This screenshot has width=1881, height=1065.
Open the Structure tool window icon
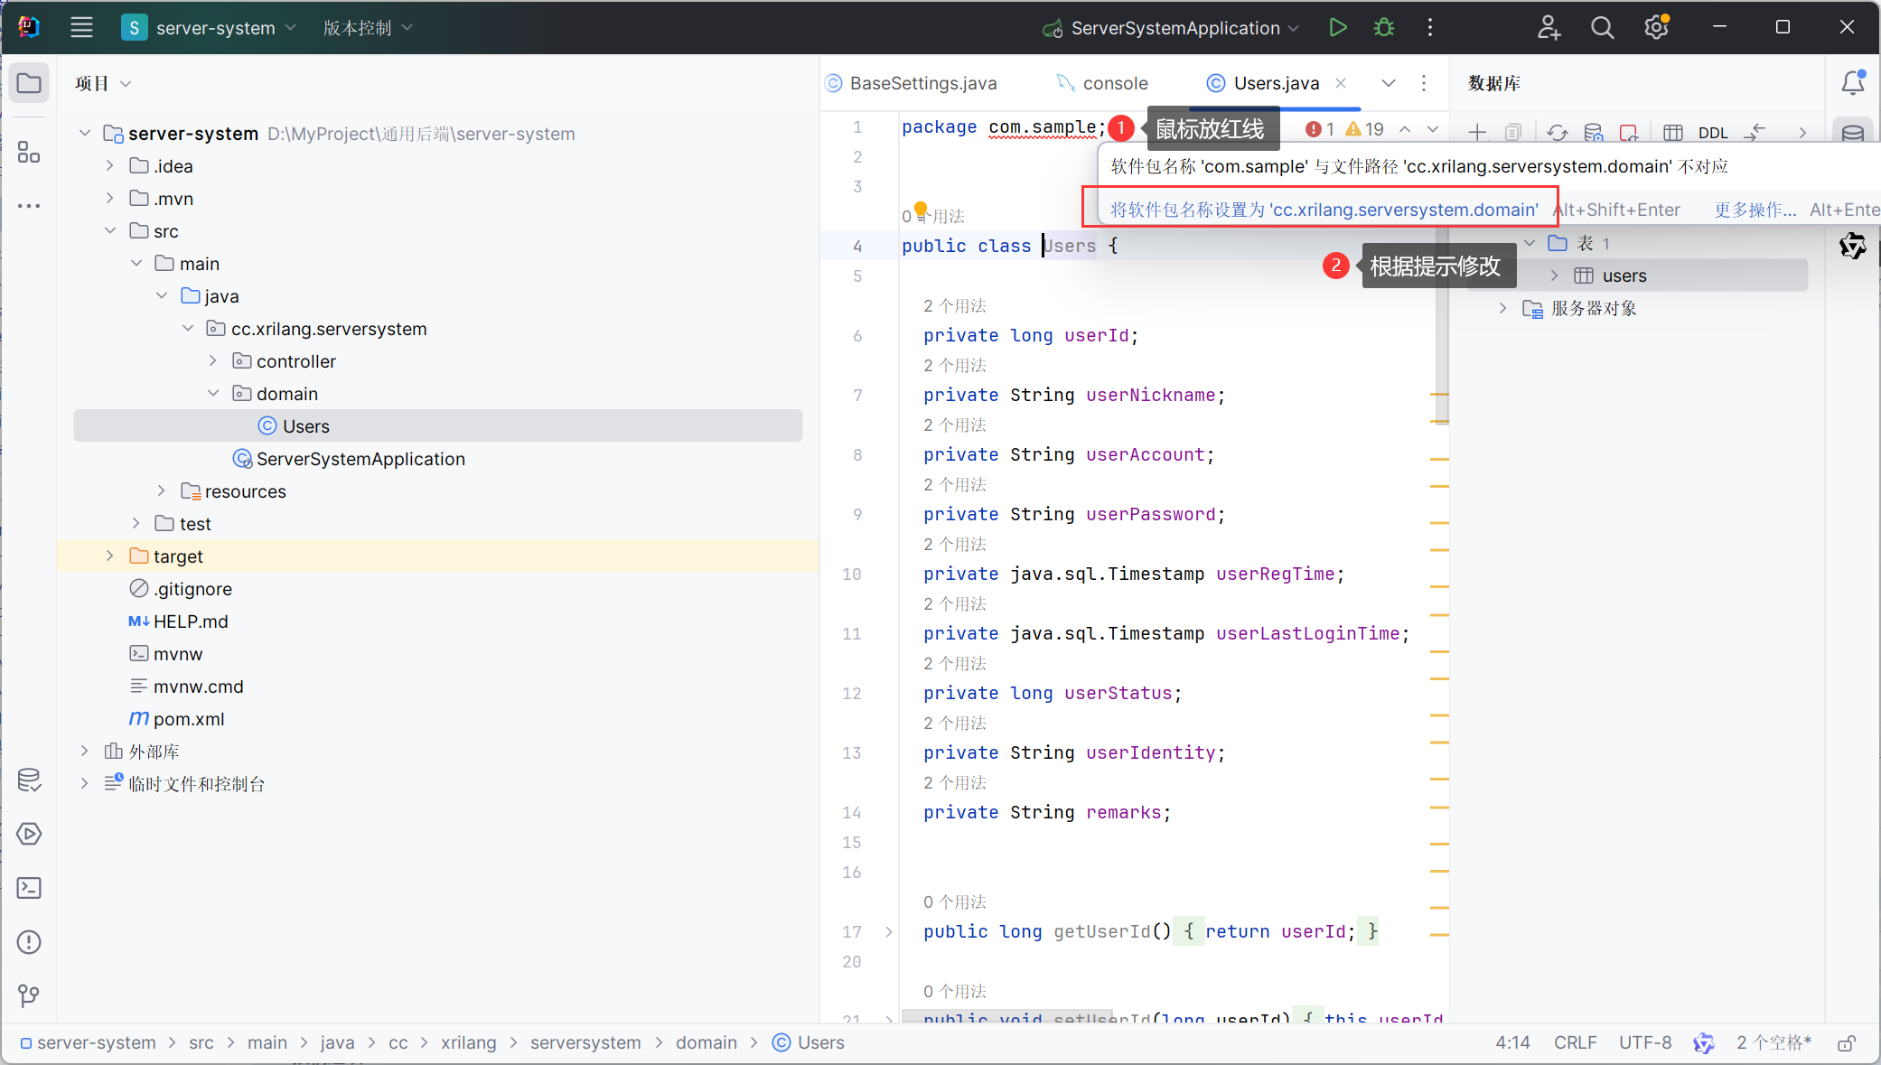pyautogui.click(x=29, y=152)
